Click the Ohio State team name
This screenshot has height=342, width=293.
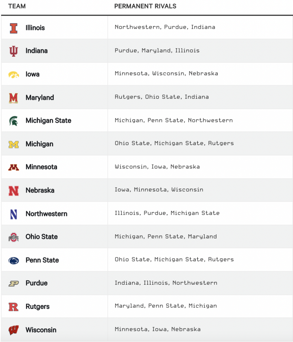42,237
